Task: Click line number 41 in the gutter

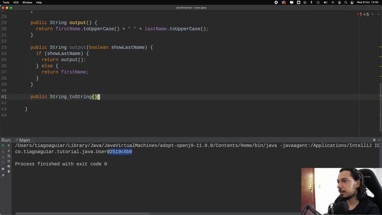Action: (x=4, y=97)
